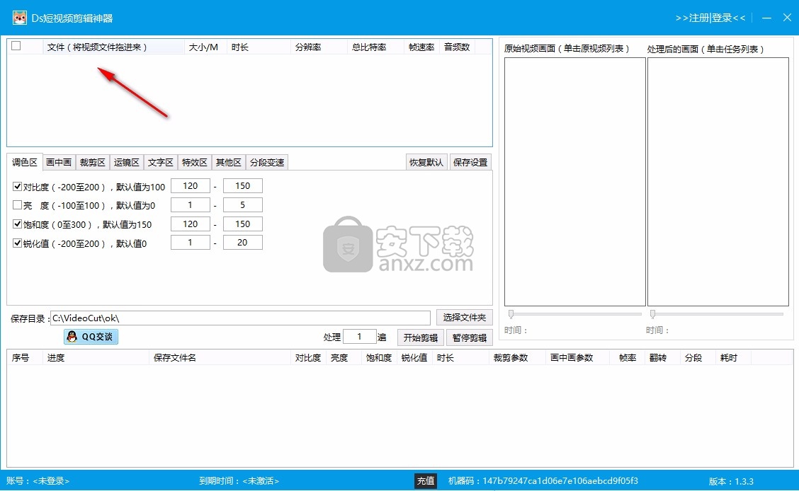Click the contrast maximum field showing 150
This screenshot has height=491, width=799.
242,185
